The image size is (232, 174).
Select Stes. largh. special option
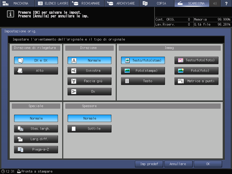coord(36,129)
